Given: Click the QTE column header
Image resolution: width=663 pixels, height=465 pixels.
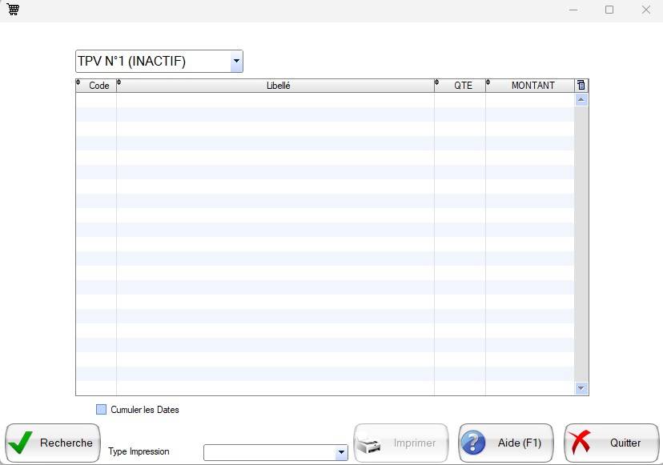Looking at the screenshot, I should click(x=463, y=86).
